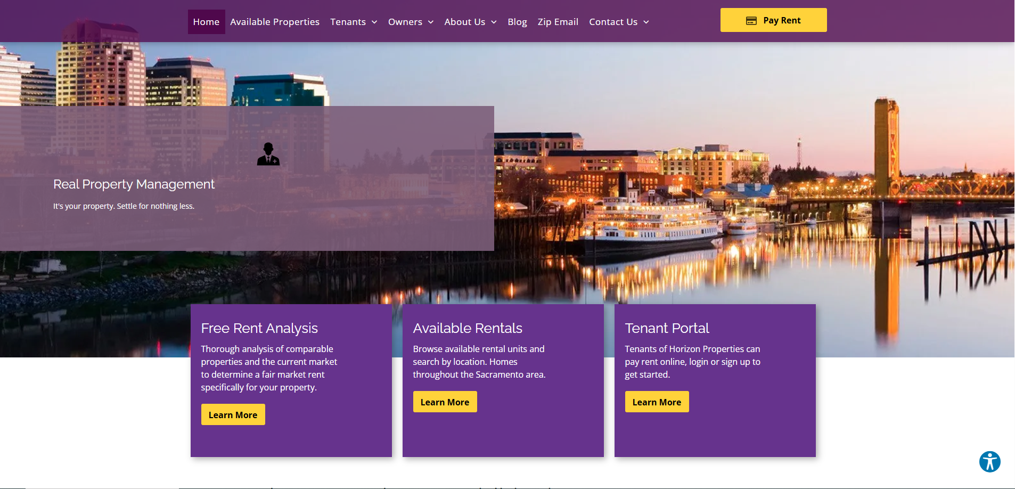Click the accessibility widget icon
The image size is (1015, 489).
pos(989,462)
